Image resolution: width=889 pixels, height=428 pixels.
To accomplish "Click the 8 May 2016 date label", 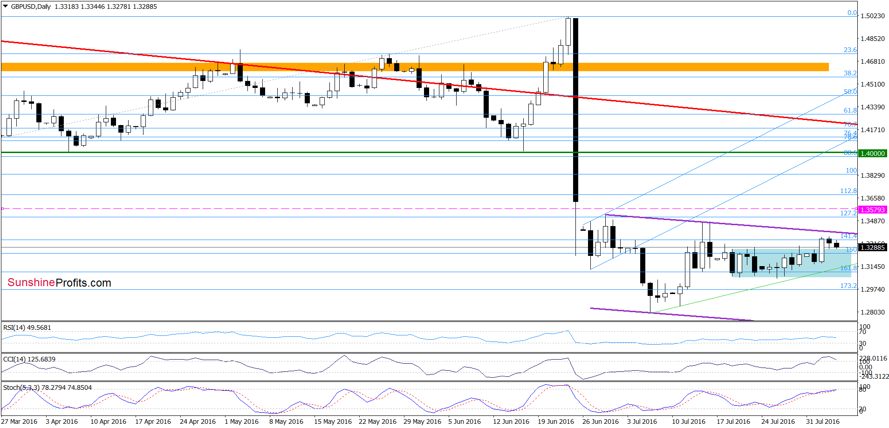I will (286, 421).
